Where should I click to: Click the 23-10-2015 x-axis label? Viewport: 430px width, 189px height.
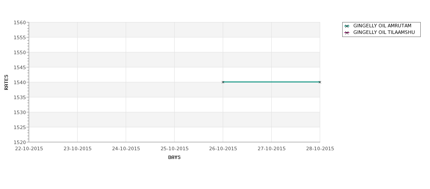(77, 149)
